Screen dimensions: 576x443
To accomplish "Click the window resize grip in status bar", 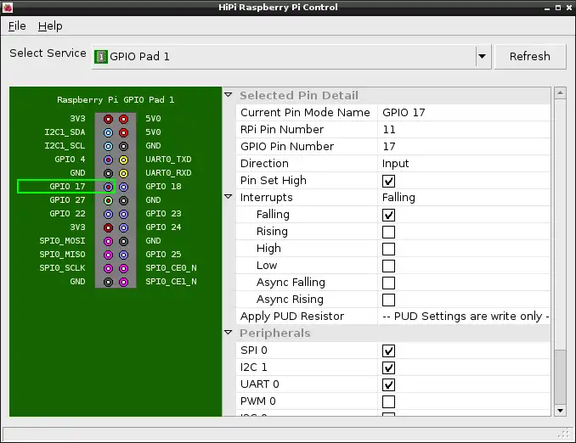I will 564,434.
